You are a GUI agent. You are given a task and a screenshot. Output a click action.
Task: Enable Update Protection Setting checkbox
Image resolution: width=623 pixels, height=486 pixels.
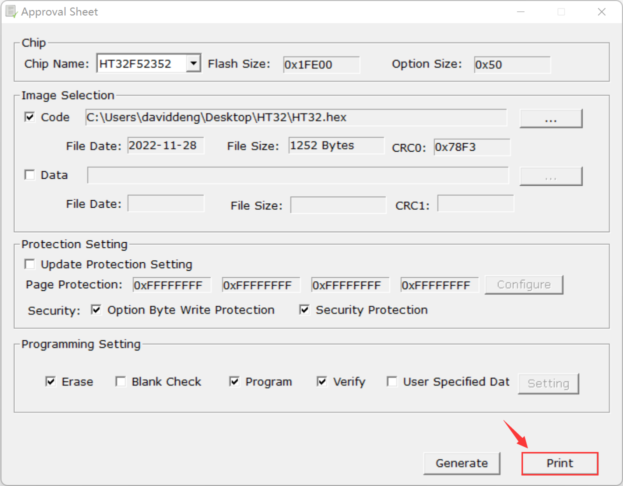[x=30, y=264]
